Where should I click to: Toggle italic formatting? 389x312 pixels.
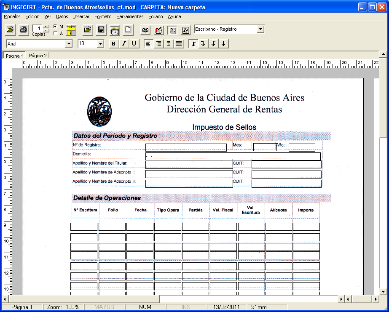pos(124,44)
